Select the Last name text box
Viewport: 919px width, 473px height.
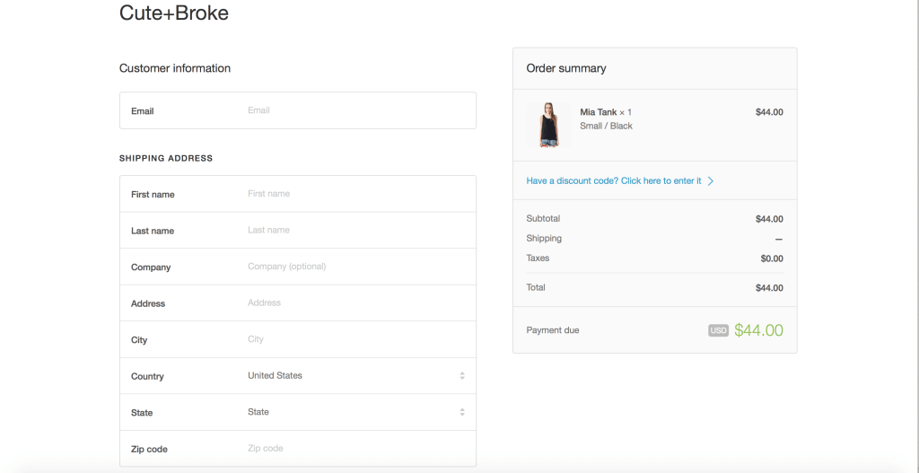click(x=357, y=231)
